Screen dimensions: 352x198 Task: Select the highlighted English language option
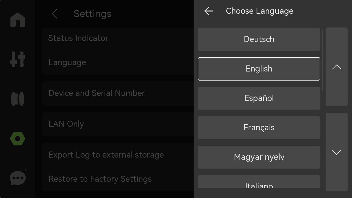click(259, 69)
